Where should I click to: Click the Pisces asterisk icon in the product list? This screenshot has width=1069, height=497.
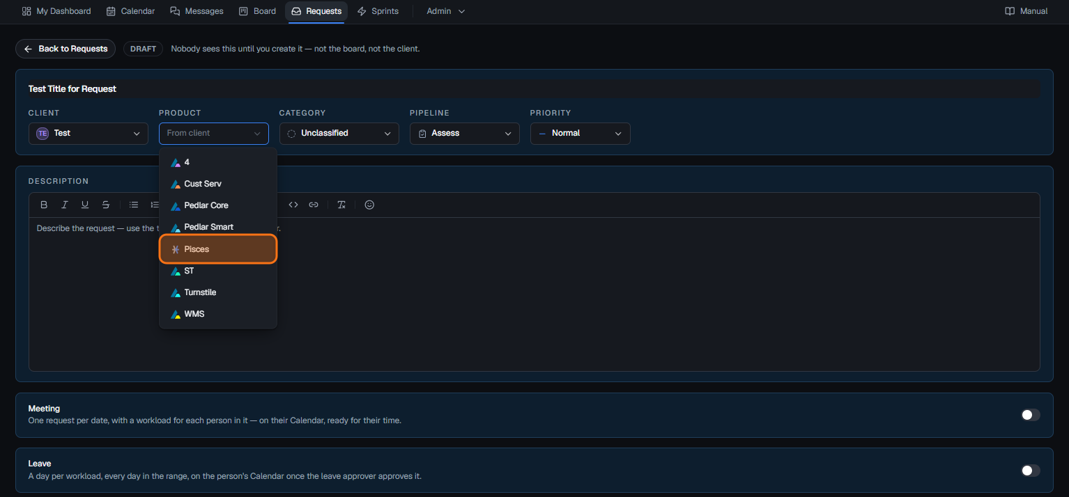[x=176, y=249]
